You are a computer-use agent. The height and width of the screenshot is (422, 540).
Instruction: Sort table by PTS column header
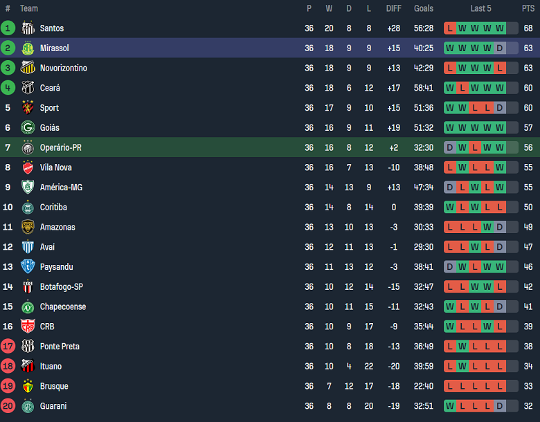[528, 8]
